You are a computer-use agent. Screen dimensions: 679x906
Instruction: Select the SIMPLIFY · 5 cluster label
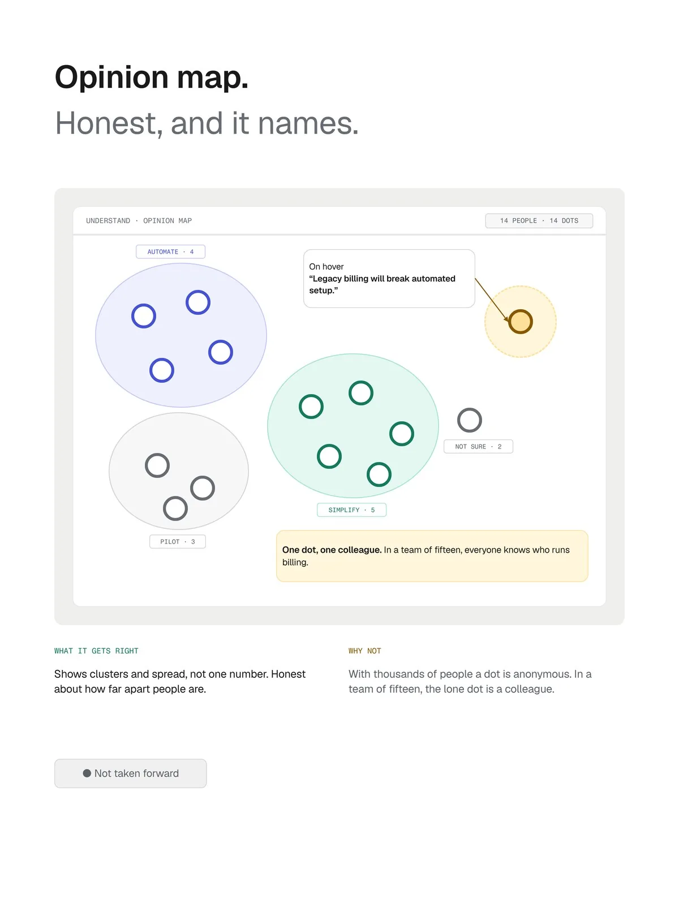[x=351, y=510]
